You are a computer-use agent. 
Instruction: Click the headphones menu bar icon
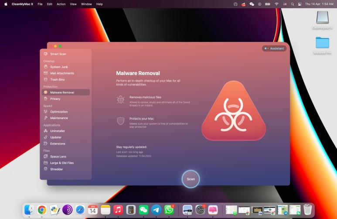[x=235, y=4]
